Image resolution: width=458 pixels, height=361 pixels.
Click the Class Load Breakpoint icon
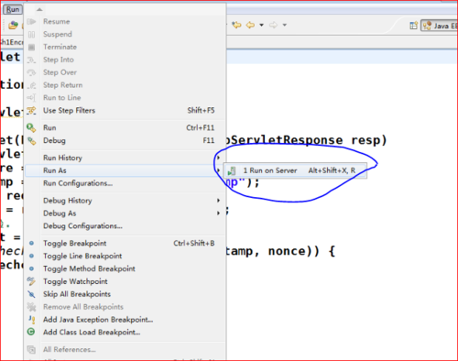pos(31,332)
